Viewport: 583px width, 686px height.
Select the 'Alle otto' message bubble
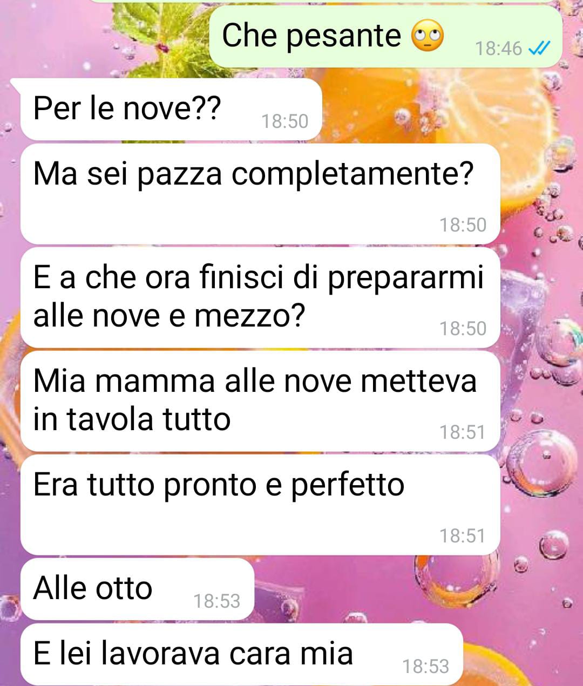[x=137, y=589]
